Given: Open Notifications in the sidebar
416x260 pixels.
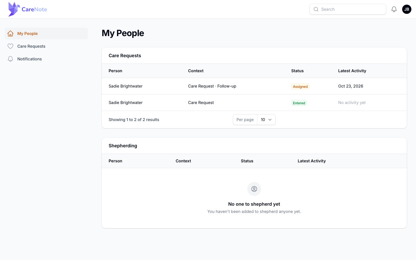Looking at the screenshot, I should tap(46, 59).
